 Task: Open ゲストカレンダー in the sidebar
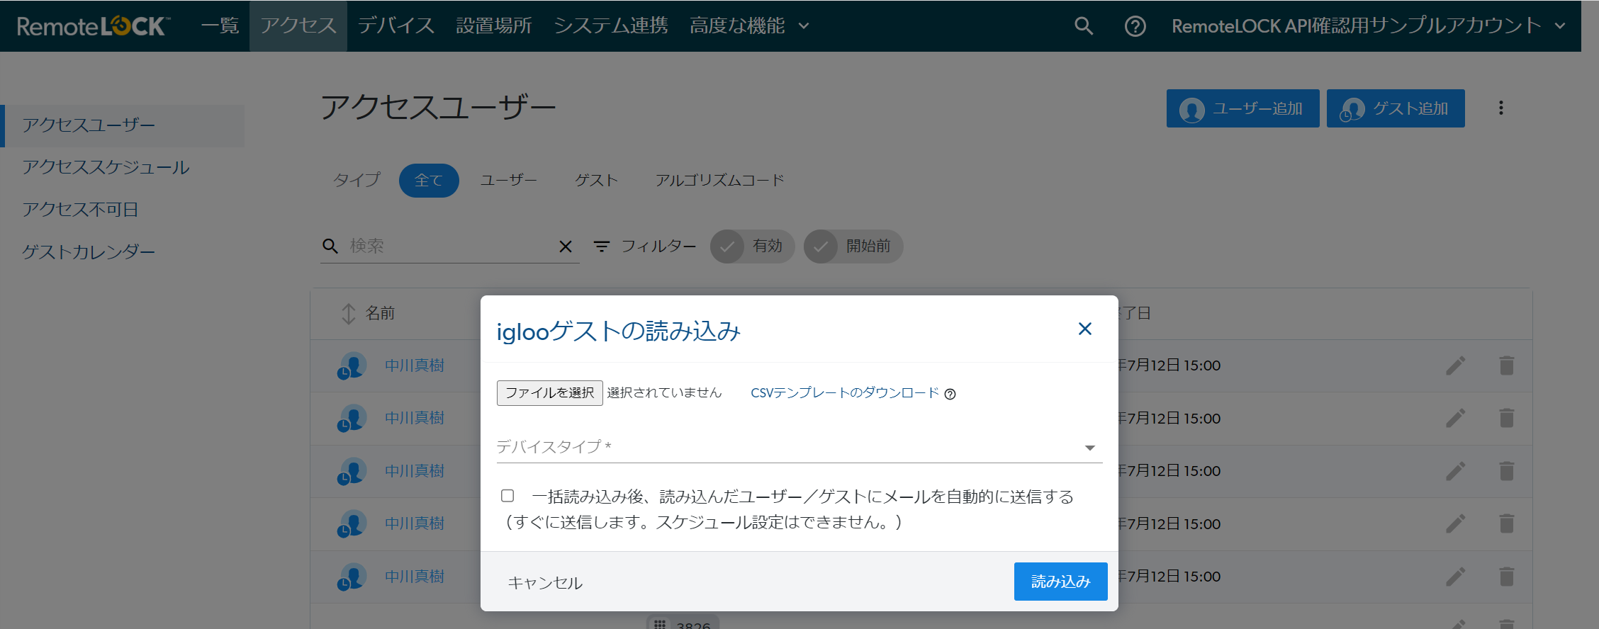(89, 252)
